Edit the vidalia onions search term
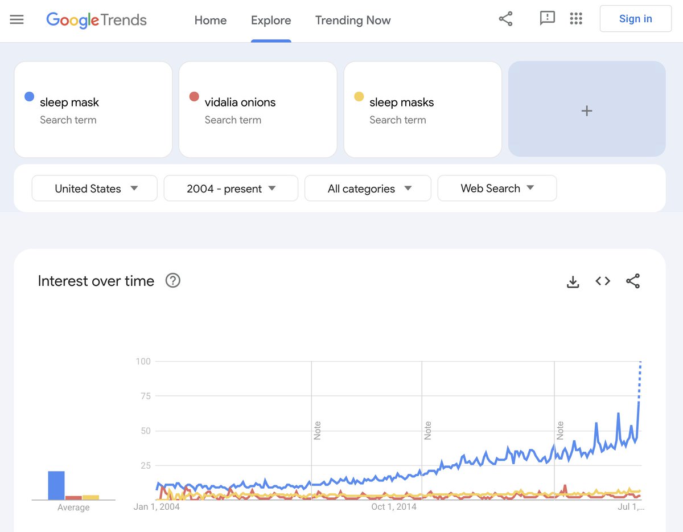 258,109
